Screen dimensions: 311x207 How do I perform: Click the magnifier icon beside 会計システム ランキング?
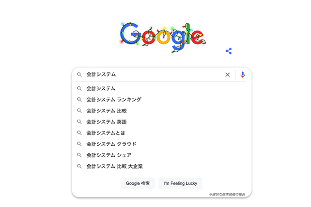tap(80, 100)
